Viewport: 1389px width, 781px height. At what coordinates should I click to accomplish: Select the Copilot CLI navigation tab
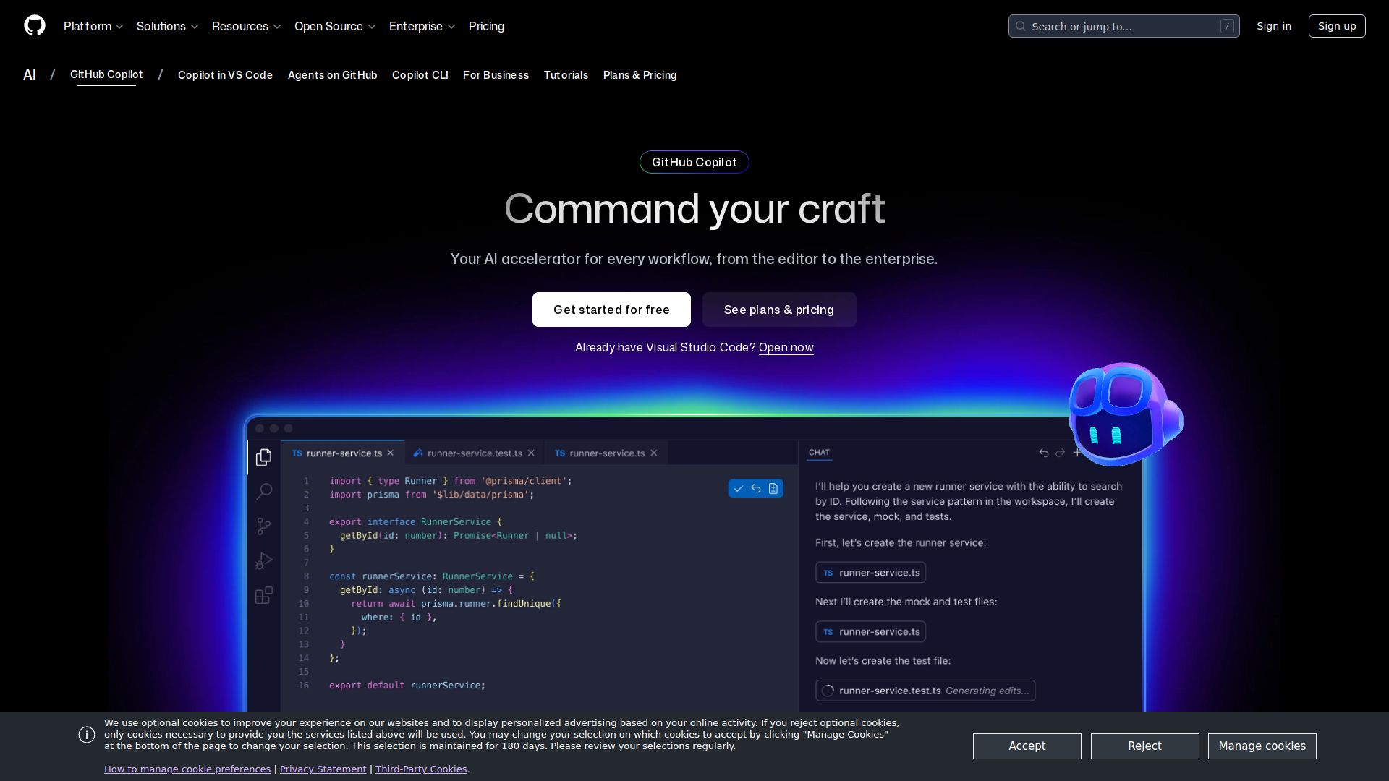coord(420,75)
